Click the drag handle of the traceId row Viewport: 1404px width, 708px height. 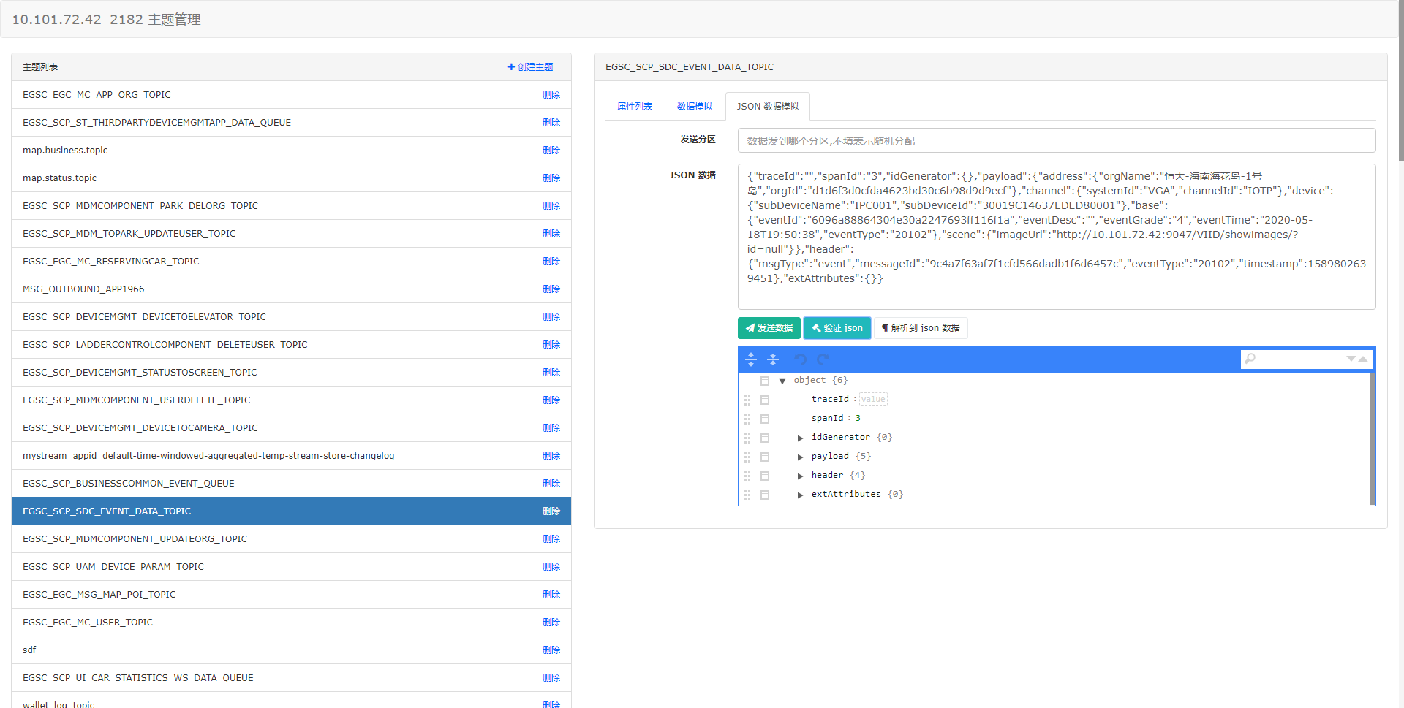(x=747, y=400)
